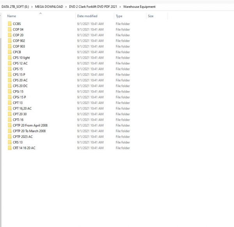Click the COP 903 folder icon
The image size is (234, 227).
pos(10,46)
